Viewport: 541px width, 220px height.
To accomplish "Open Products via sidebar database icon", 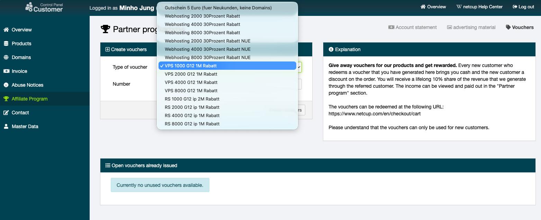I will tap(6, 44).
